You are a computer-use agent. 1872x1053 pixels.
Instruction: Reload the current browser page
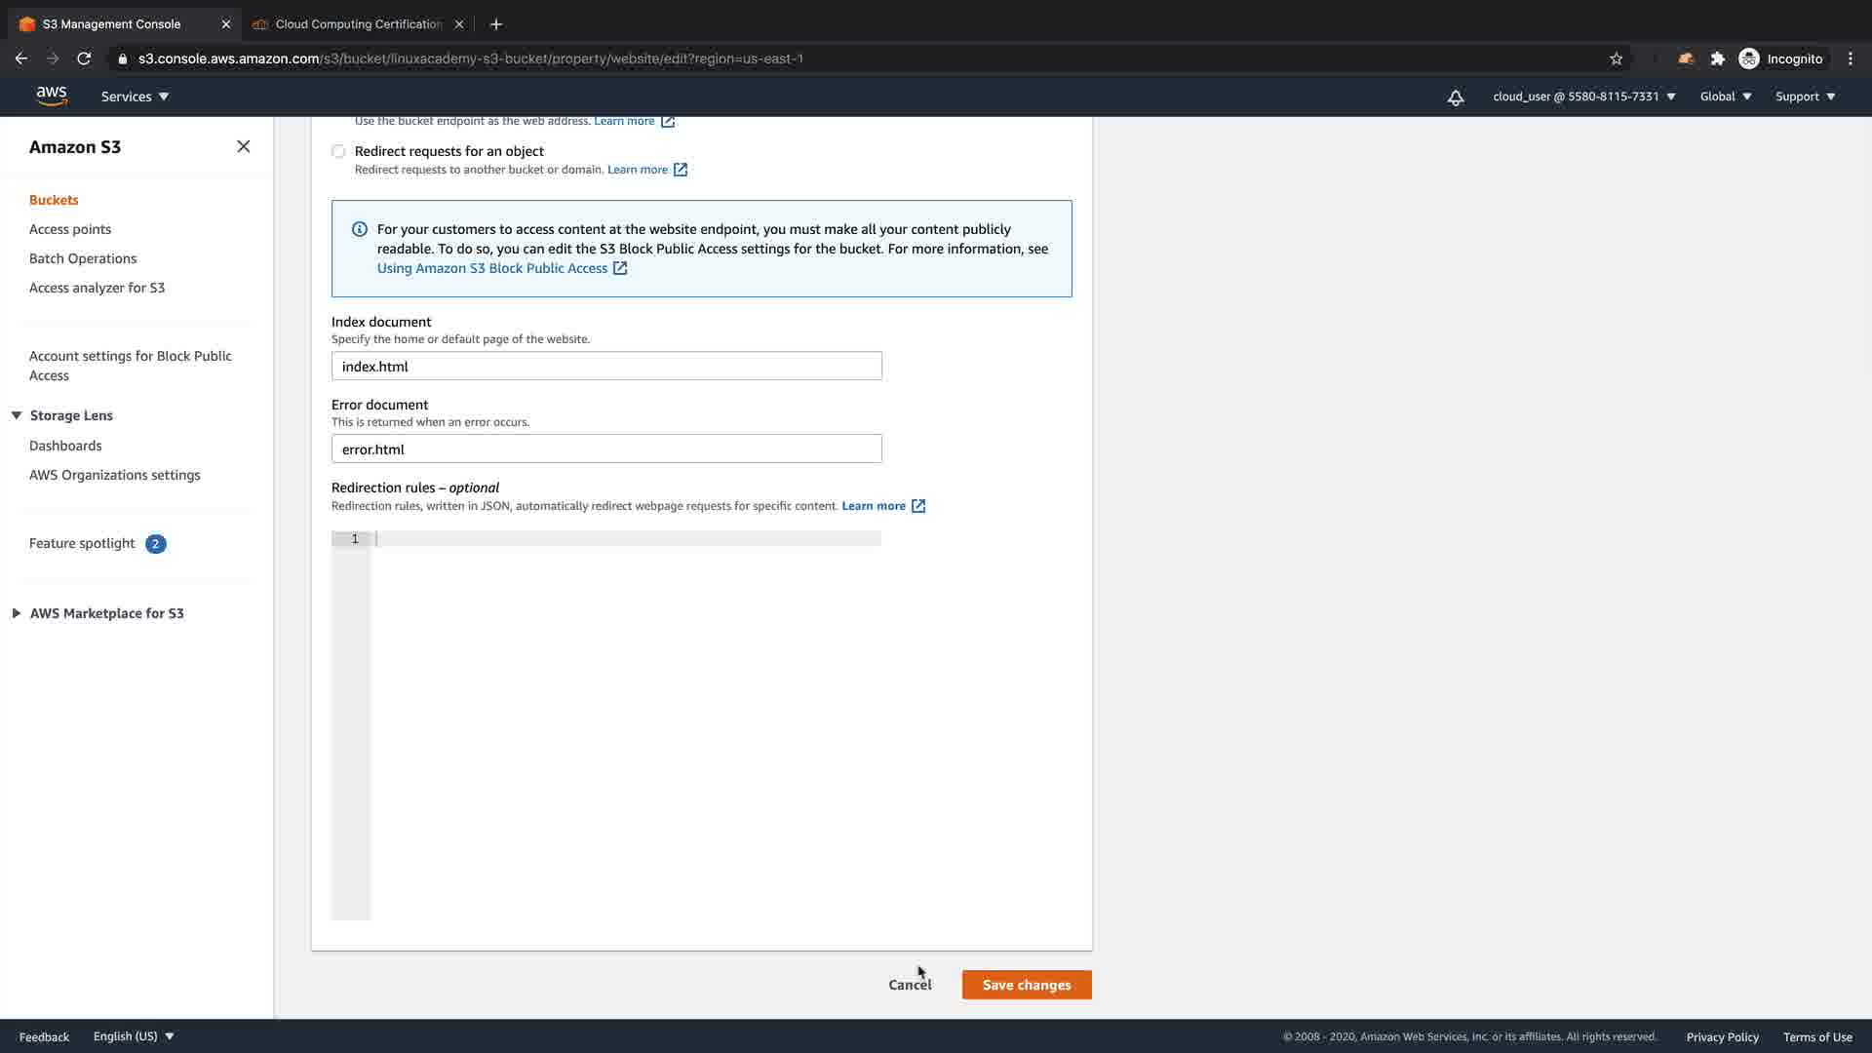click(x=84, y=58)
